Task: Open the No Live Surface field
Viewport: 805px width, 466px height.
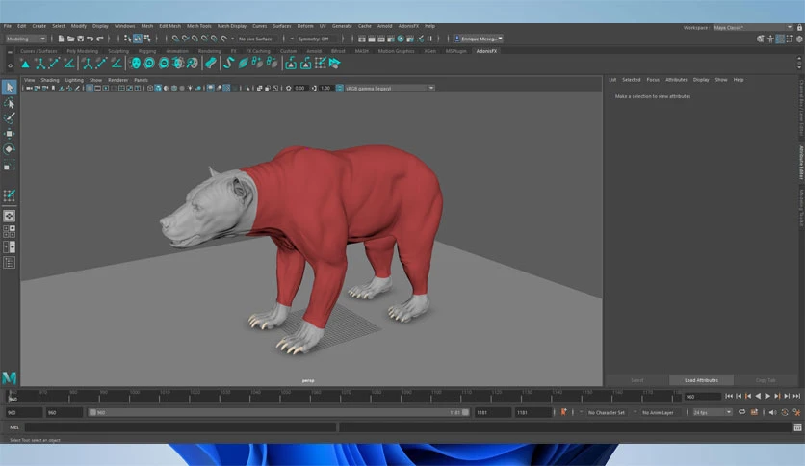Action: pyautogui.click(x=258, y=39)
